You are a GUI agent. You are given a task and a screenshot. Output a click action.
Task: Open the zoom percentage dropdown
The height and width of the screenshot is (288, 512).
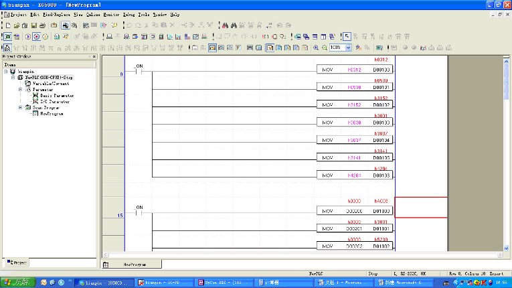348,48
